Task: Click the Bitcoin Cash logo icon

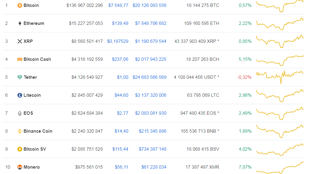Action: (20, 59)
